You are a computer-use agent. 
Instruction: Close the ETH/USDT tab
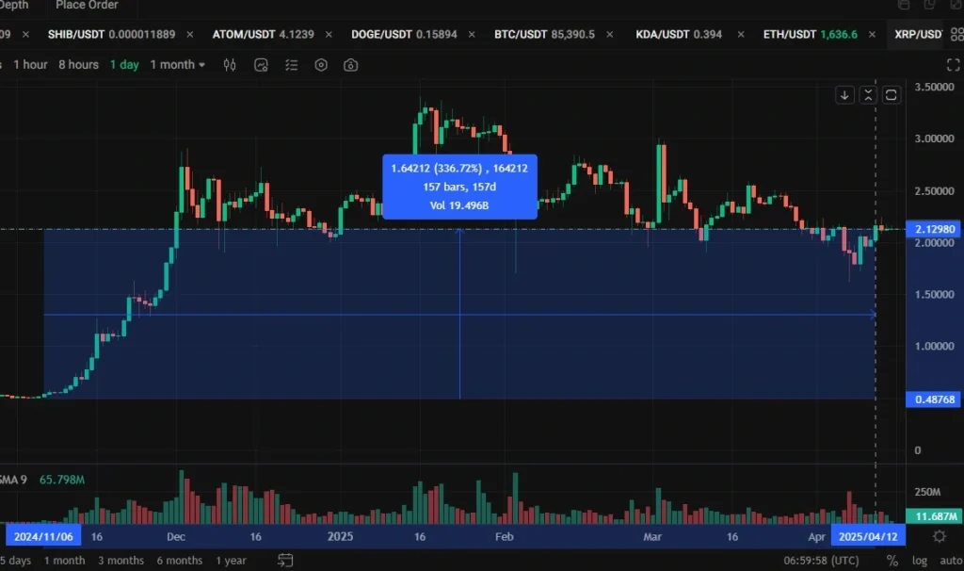click(872, 35)
